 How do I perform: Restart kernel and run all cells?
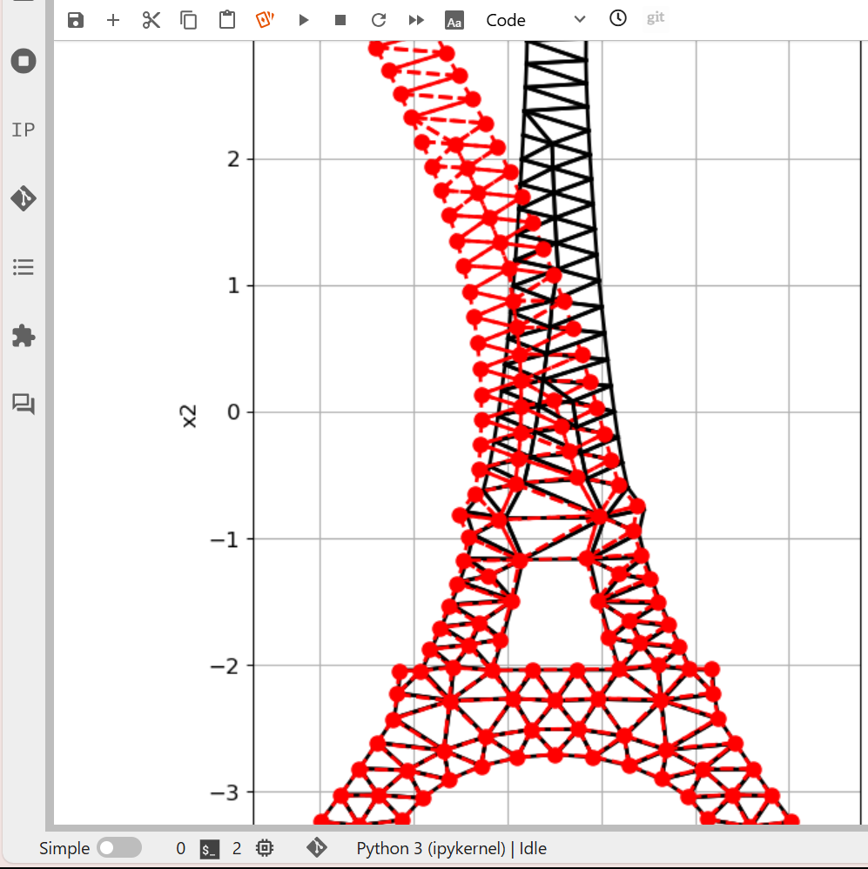point(416,20)
